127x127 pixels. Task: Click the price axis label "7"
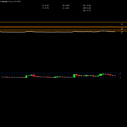click(x=120, y=73)
